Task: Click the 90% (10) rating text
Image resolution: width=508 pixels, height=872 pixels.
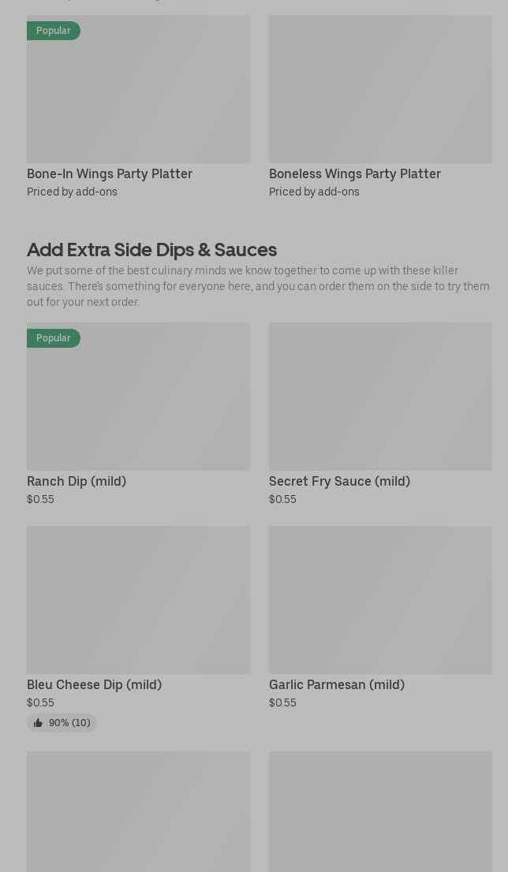Action: click(69, 723)
